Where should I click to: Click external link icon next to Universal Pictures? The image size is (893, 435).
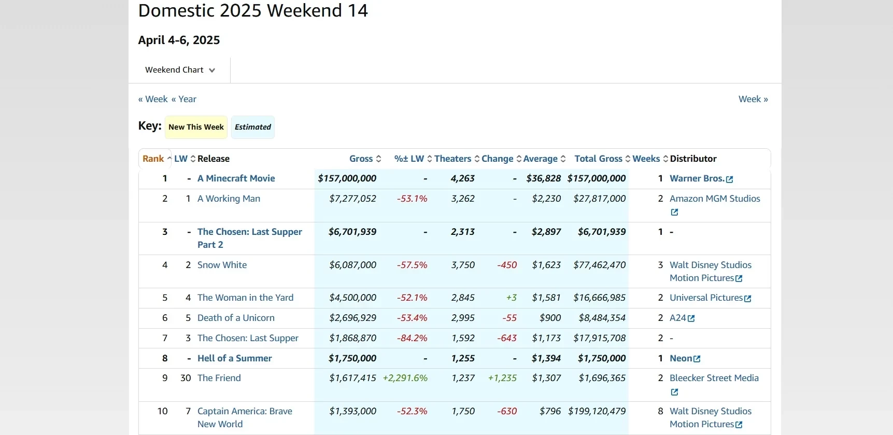pyautogui.click(x=748, y=299)
